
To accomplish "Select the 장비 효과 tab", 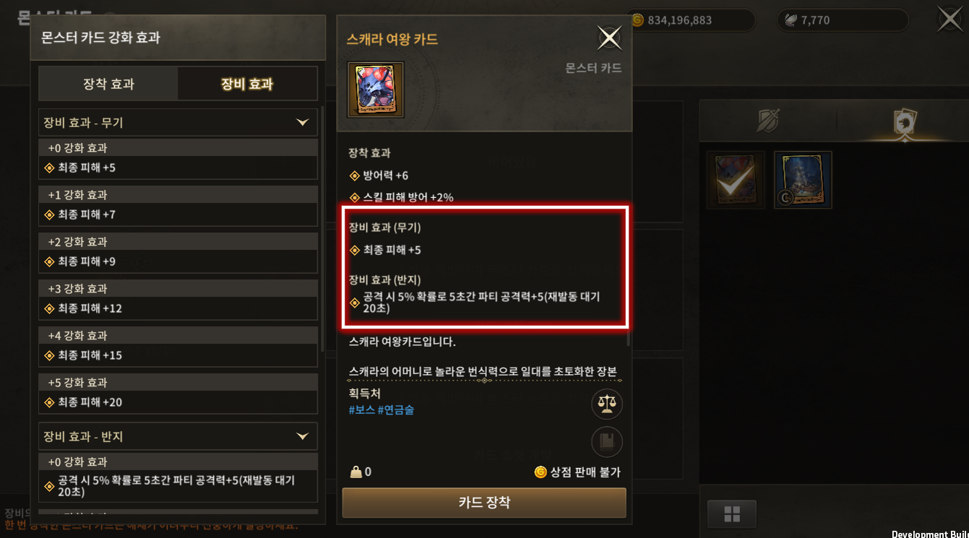I will (247, 84).
